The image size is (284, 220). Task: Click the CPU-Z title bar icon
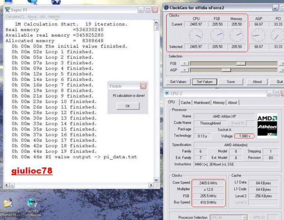[x=167, y=93]
